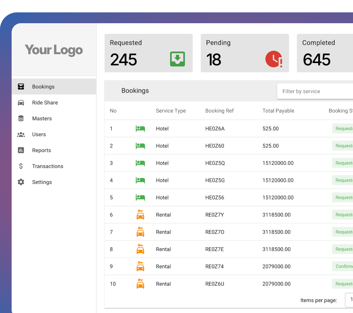Click the rental car icon for RE0Z6U
The width and height of the screenshot is (353, 313).
140,284
